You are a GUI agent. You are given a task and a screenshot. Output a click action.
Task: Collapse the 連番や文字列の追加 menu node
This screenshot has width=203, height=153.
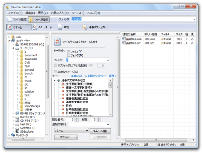click(55, 80)
